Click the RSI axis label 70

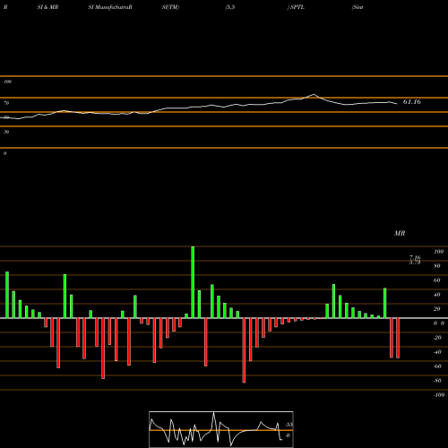[x=6, y=103]
